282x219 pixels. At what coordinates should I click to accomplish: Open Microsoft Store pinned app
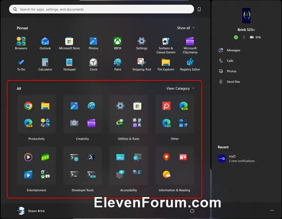tap(69, 43)
